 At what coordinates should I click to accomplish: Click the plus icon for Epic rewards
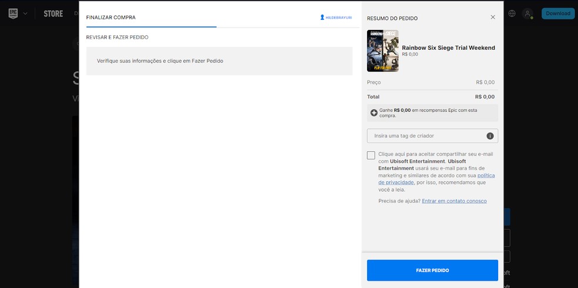374,113
